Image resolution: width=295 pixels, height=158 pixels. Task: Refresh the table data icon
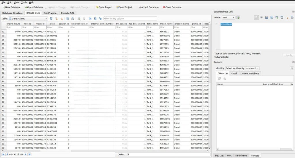[x=51, y=19]
